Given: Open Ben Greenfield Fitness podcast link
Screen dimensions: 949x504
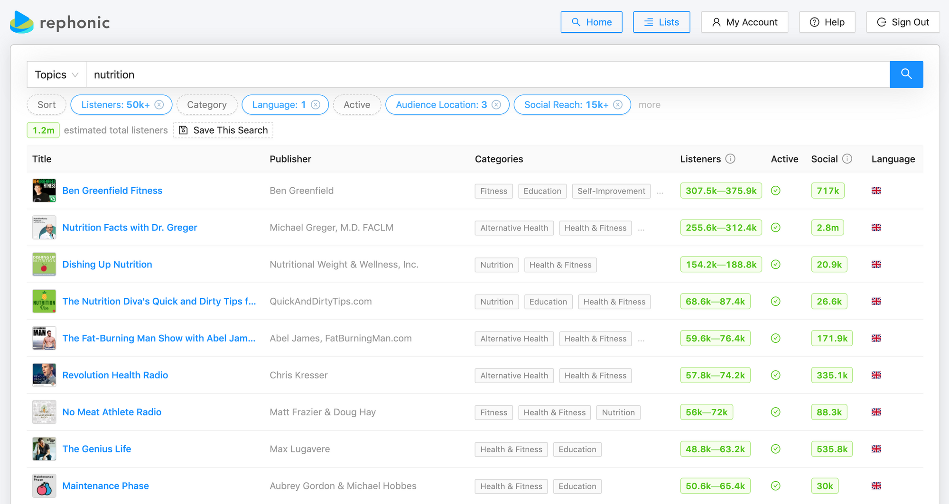Looking at the screenshot, I should (112, 191).
